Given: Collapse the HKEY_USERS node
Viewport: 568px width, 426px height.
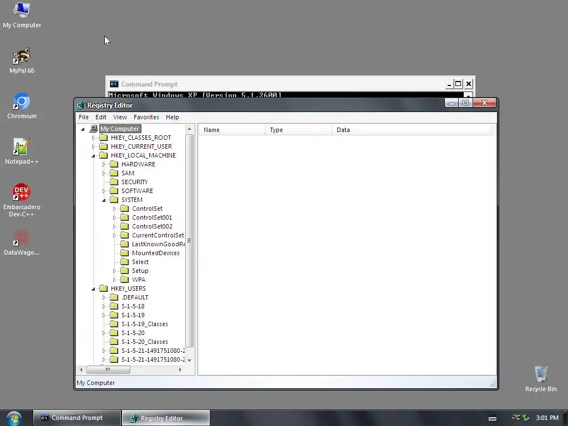Looking at the screenshot, I should (x=93, y=288).
